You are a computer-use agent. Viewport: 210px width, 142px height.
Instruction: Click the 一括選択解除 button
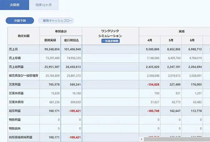click(111, 41)
